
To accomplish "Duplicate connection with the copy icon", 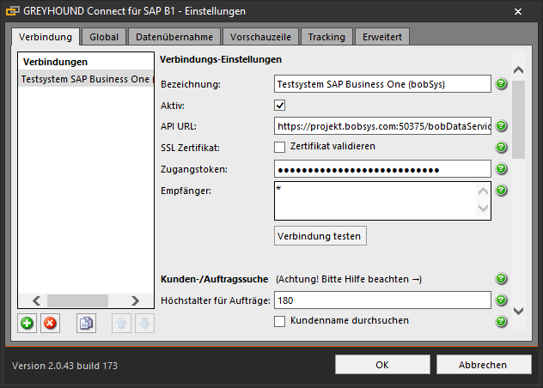I will click(86, 324).
